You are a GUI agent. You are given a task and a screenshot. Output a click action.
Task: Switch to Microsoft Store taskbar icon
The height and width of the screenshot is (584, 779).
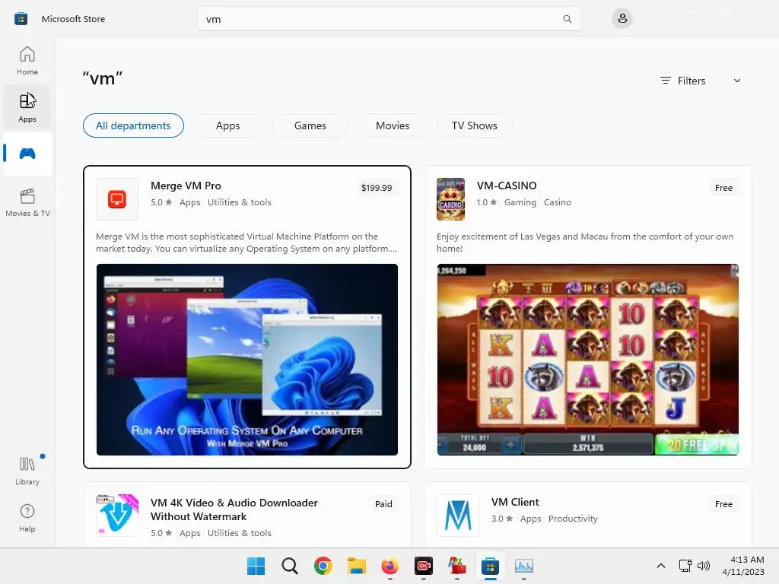point(491,566)
